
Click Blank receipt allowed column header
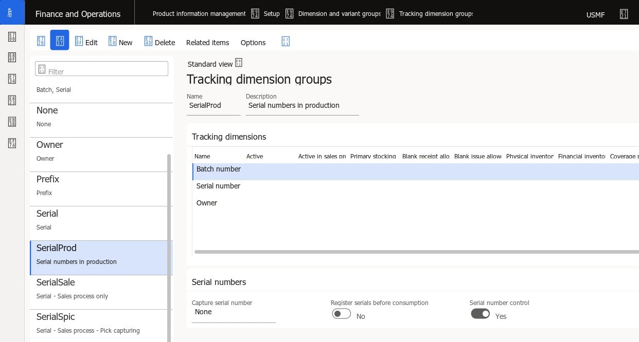(425, 156)
